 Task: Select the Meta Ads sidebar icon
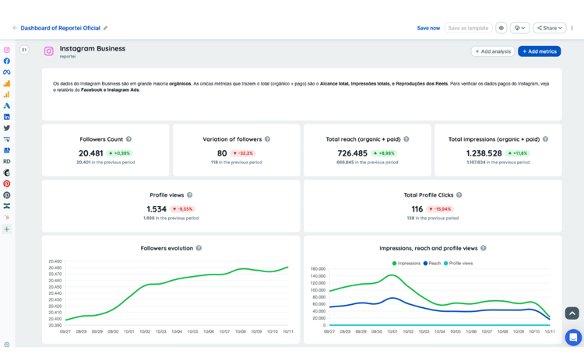(7, 72)
